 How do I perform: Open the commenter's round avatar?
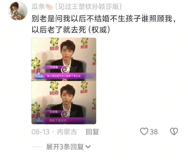pyautogui.click(x=18, y=11)
